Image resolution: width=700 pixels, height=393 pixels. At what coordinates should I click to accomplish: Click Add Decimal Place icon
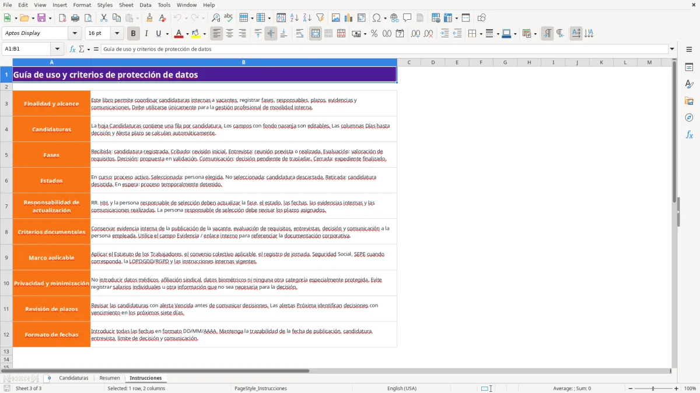415,34
